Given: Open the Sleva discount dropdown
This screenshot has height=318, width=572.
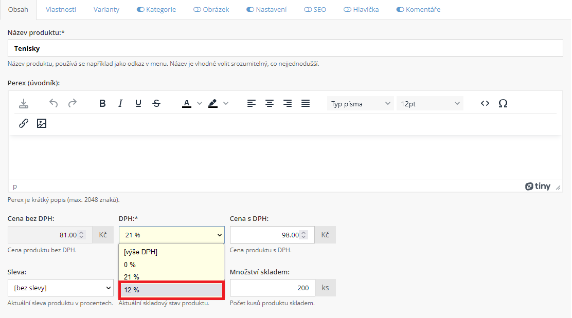Looking at the screenshot, I should pyautogui.click(x=61, y=288).
